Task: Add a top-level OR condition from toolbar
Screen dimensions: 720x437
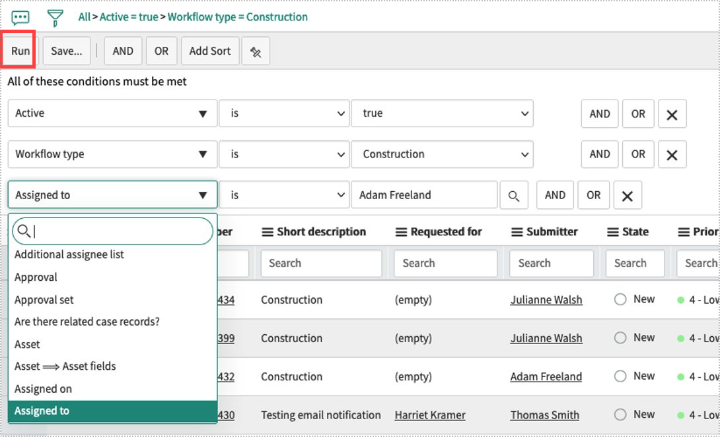Action: click(162, 51)
